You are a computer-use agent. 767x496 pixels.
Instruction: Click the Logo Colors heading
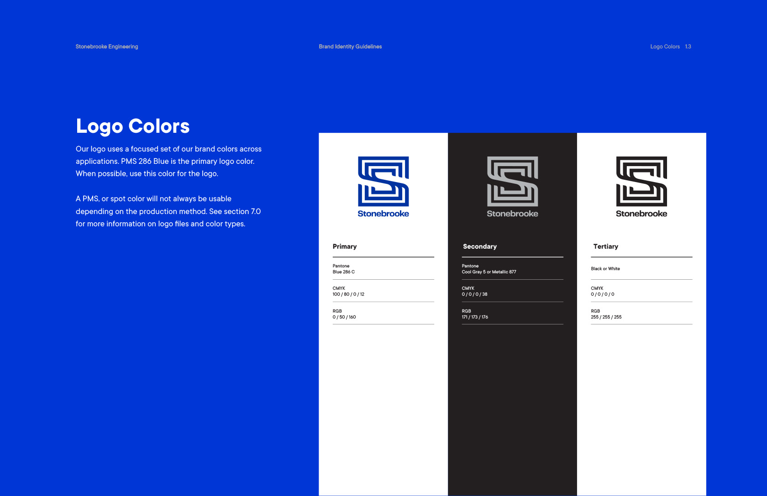[133, 126]
